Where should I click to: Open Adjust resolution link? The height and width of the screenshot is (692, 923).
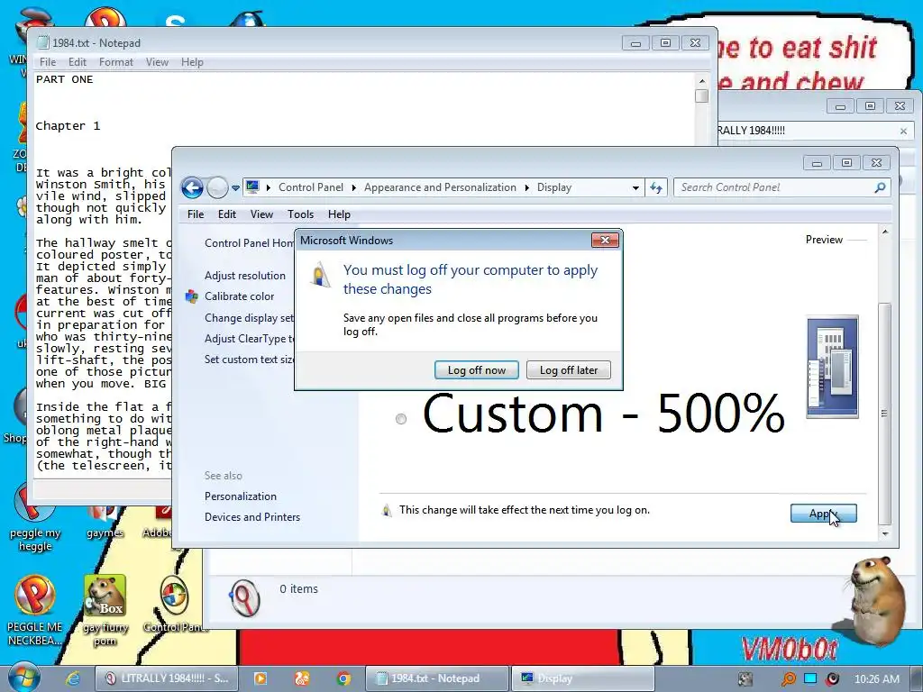pos(245,276)
